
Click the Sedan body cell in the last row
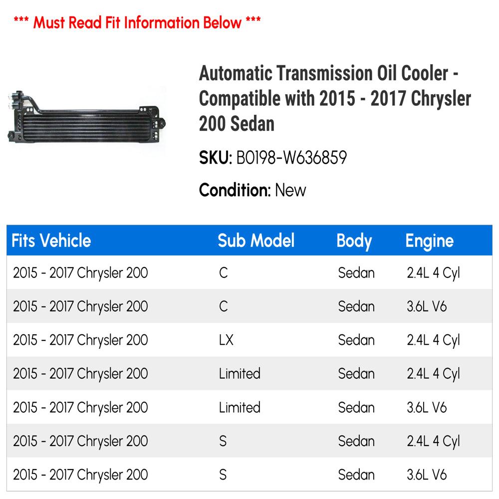click(356, 475)
